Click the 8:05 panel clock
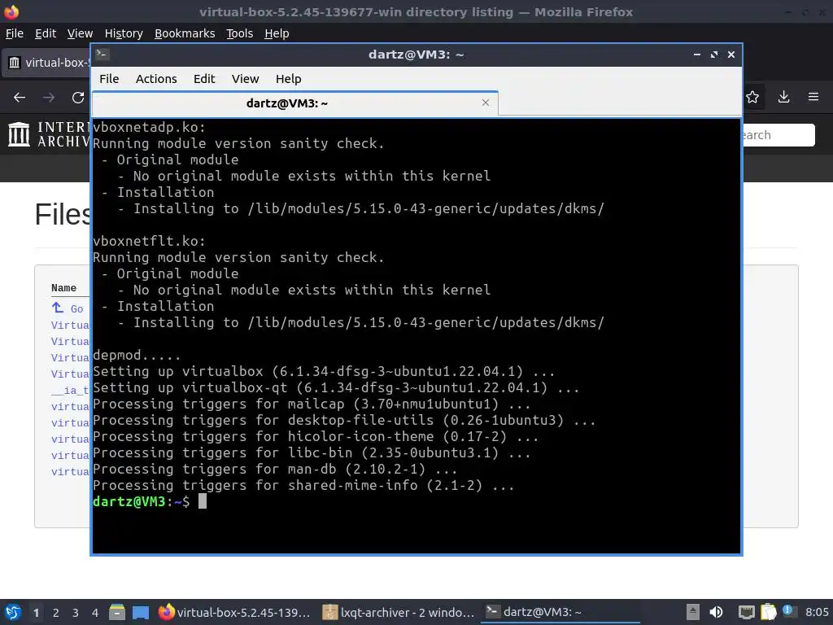Image resolution: width=833 pixels, height=625 pixels. [817, 612]
